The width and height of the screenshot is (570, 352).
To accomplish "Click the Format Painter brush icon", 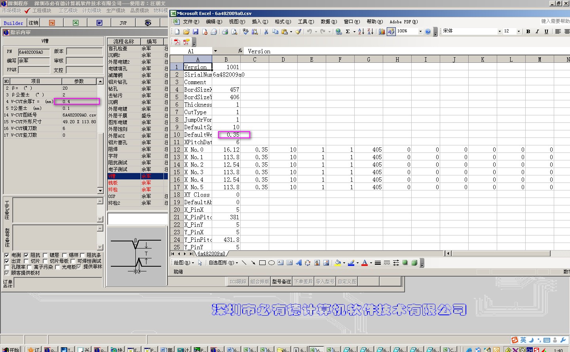I will tap(298, 32).
